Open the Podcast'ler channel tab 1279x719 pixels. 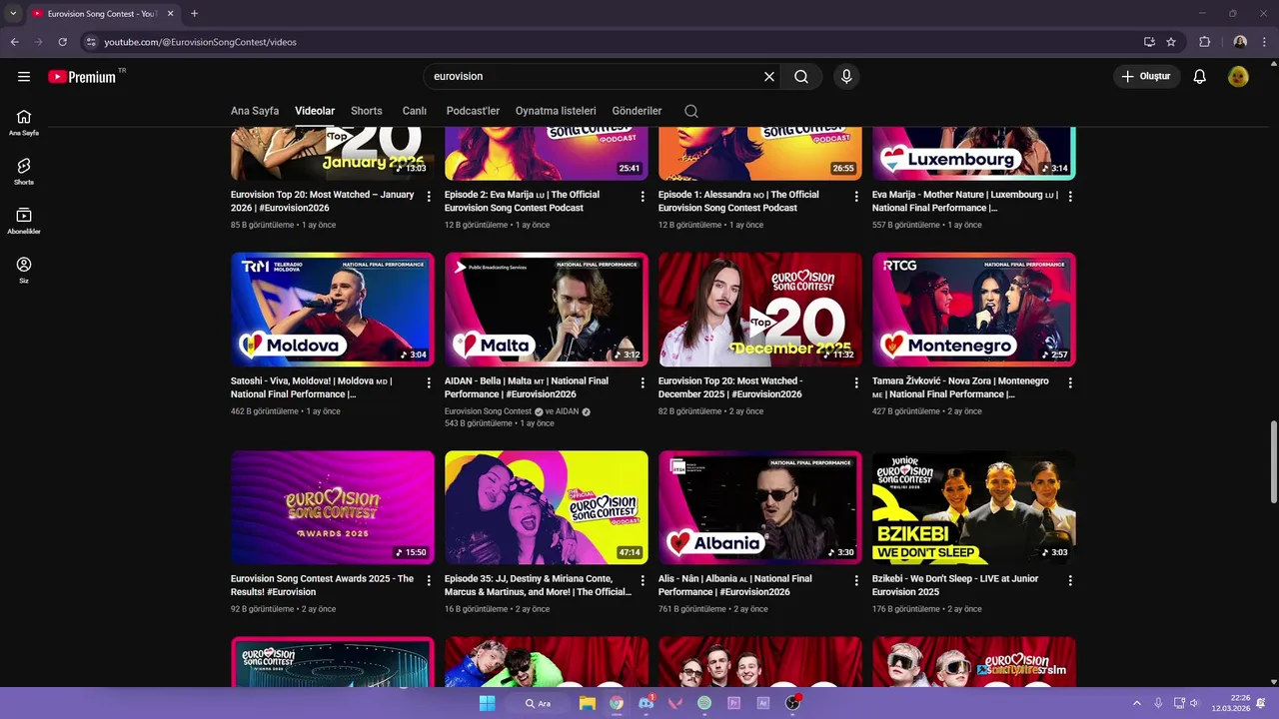(x=473, y=111)
